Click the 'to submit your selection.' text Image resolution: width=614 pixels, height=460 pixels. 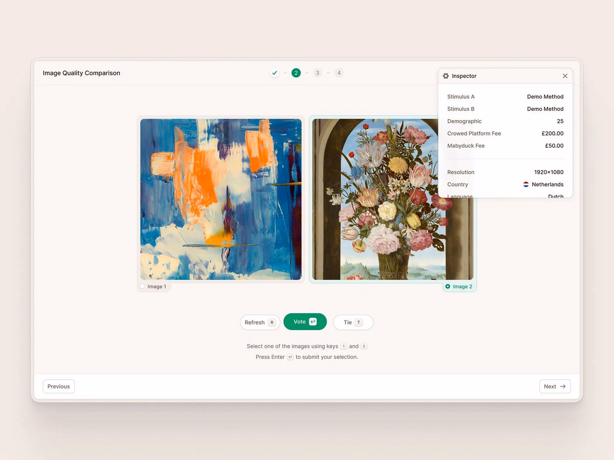(x=327, y=357)
